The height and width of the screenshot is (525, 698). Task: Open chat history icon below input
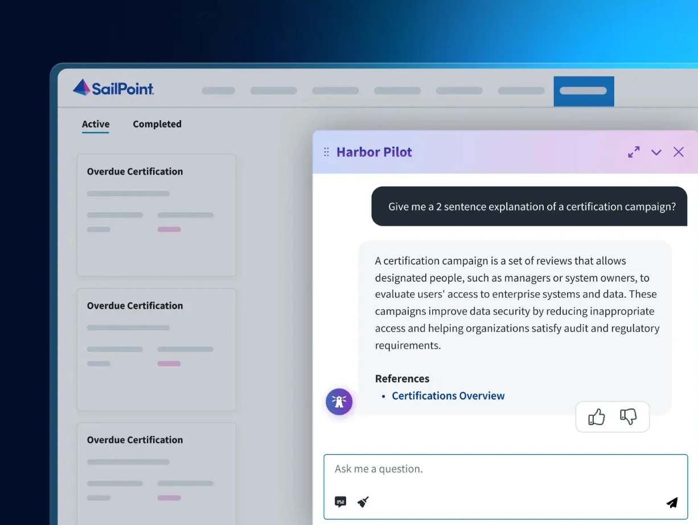coord(340,502)
